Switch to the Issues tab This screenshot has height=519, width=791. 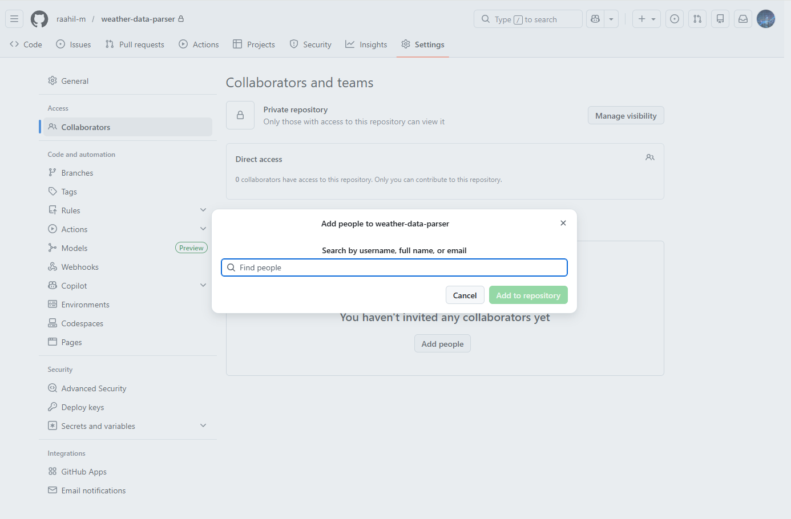click(x=74, y=44)
